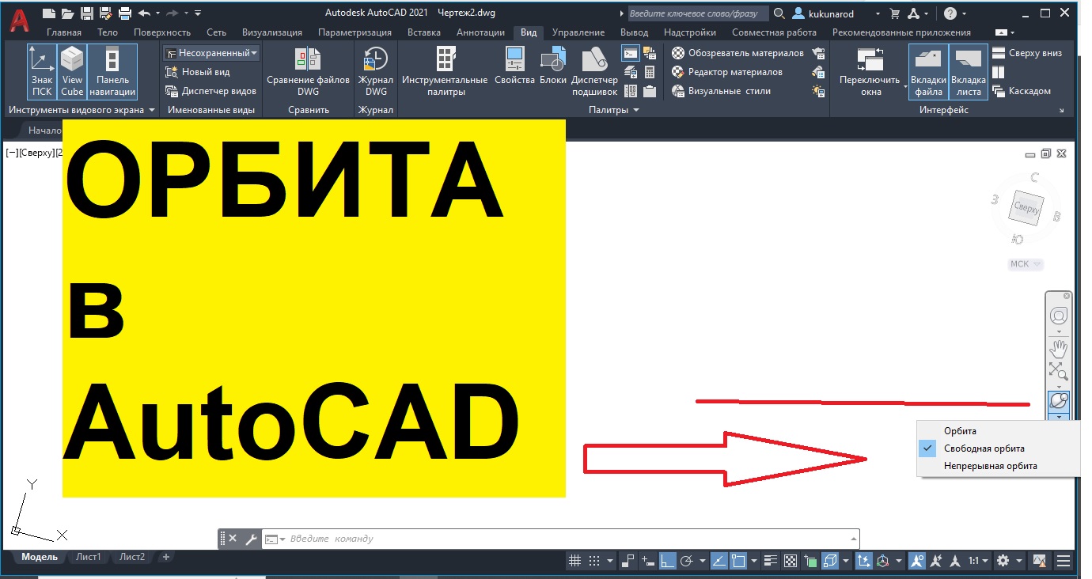Open Visual Styles (Визуальные стили) manager
This screenshot has height=579, width=1092.
click(720, 91)
